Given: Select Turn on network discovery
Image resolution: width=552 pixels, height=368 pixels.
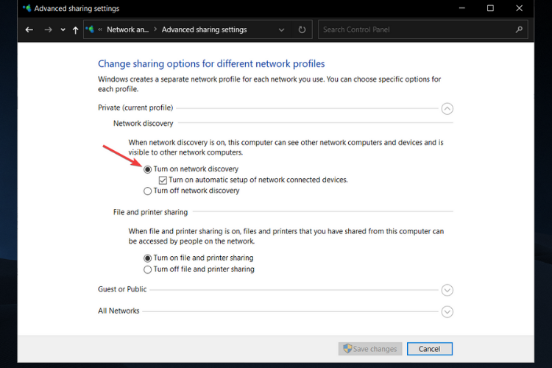Looking at the screenshot, I should pyautogui.click(x=147, y=169).
